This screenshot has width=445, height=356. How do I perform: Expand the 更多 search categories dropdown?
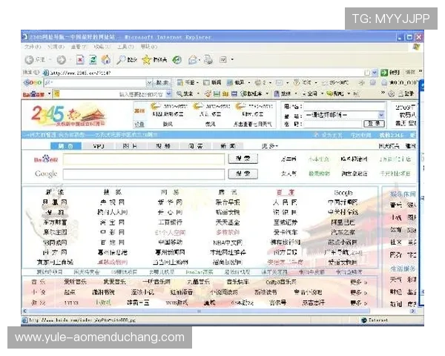(x=270, y=146)
